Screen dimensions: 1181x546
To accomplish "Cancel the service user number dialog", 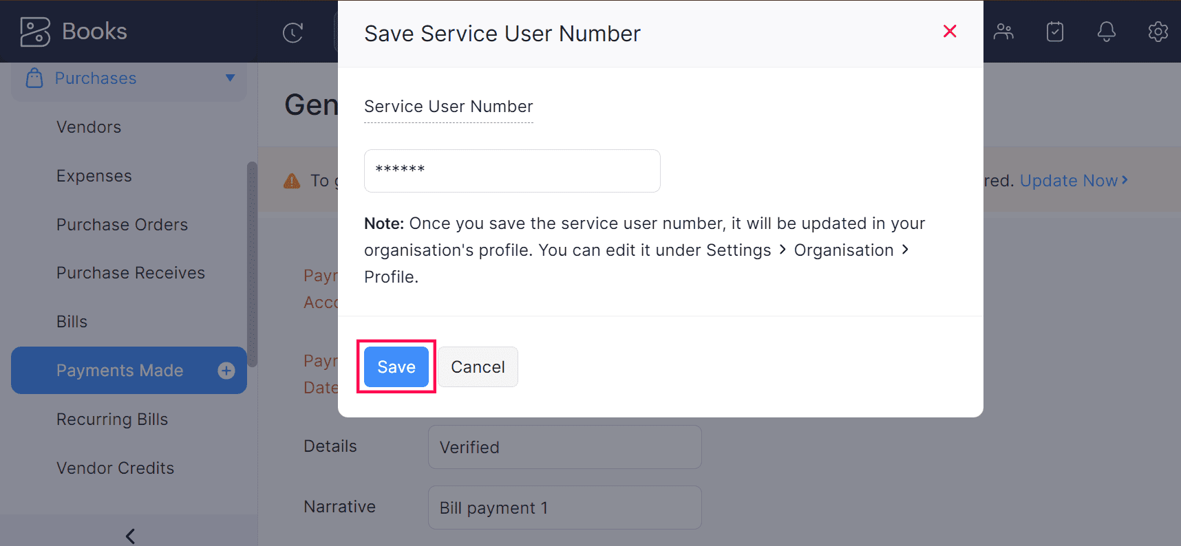I will pos(478,367).
